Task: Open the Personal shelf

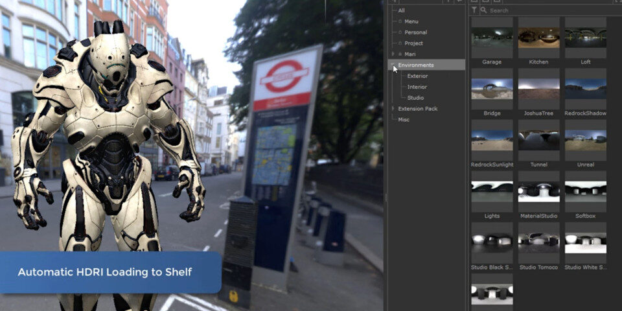Action: [x=415, y=32]
